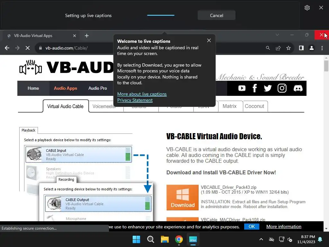Viewport: 329px width, 247px height.
Task: Open the Privacy Statement link
Action: pyautogui.click(x=135, y=100)
